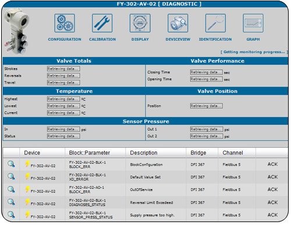The image size is (291, 225).
Task: Click the Highest temperature field
Action: 63,99
